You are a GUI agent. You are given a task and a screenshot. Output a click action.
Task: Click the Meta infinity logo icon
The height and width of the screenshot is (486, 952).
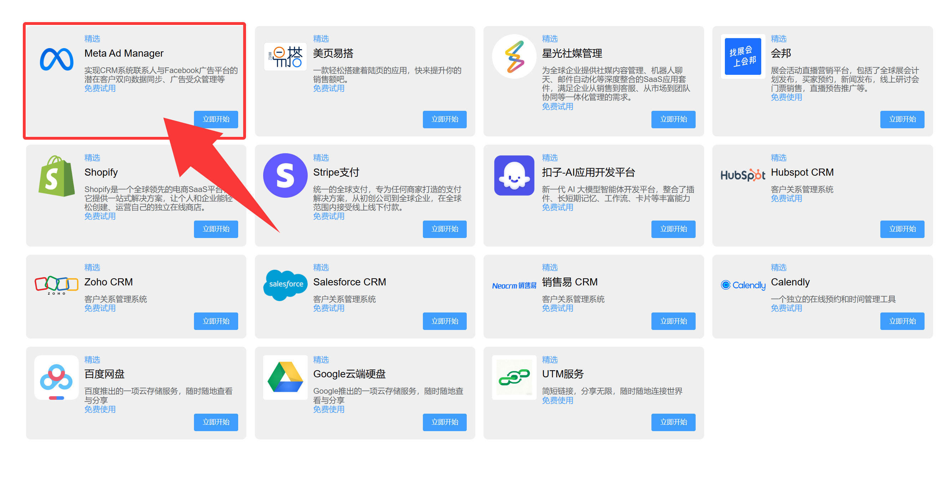(57, 59)
